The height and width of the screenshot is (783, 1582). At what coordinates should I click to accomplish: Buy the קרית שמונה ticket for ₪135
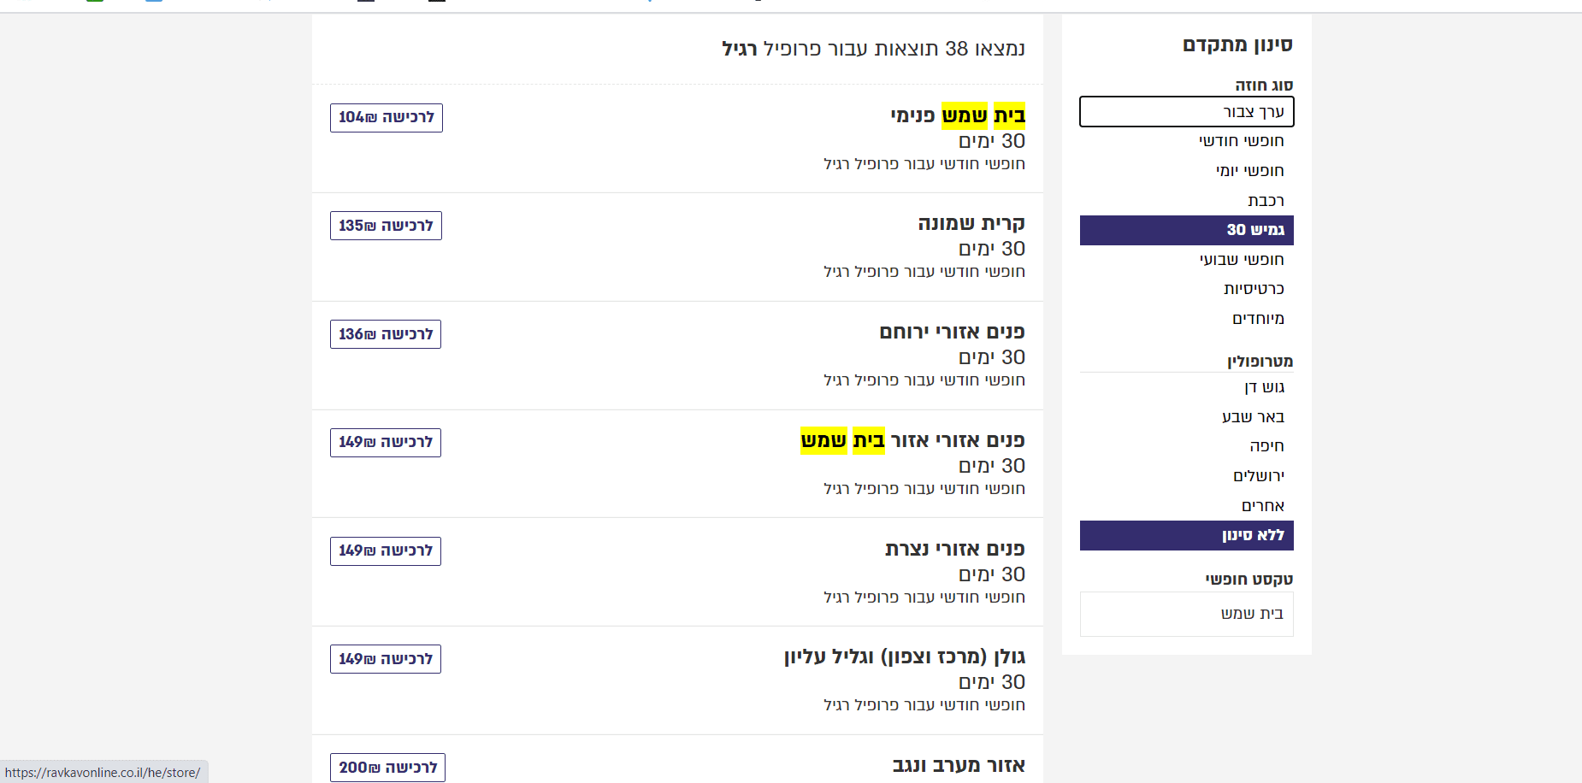coord(386,226)
